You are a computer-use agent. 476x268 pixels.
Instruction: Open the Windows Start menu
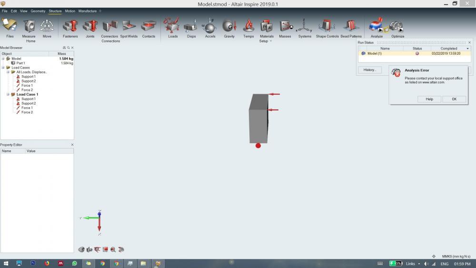(x=6, y=263)
